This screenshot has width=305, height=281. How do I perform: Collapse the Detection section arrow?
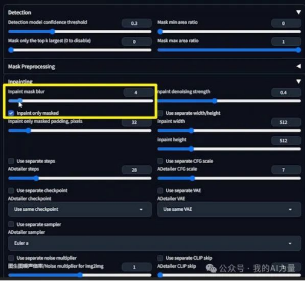(298, 12)
